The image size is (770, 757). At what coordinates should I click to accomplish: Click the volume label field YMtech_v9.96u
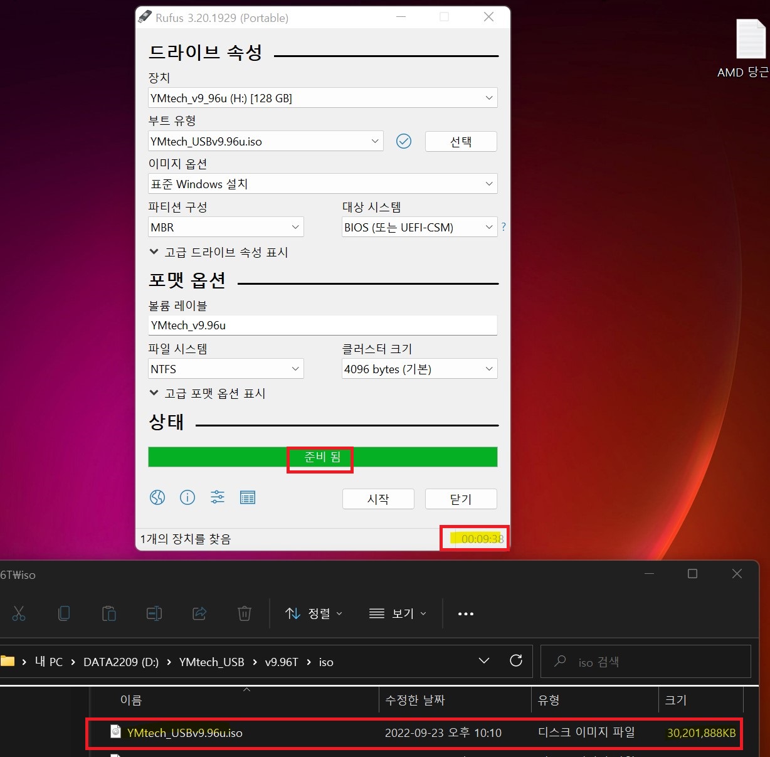[323, 325]
